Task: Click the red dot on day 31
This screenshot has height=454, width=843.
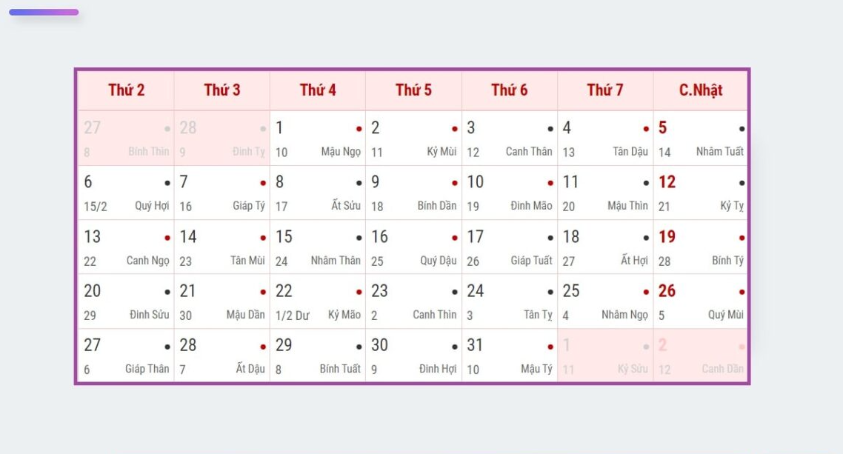Action: (x=550, y=347)
